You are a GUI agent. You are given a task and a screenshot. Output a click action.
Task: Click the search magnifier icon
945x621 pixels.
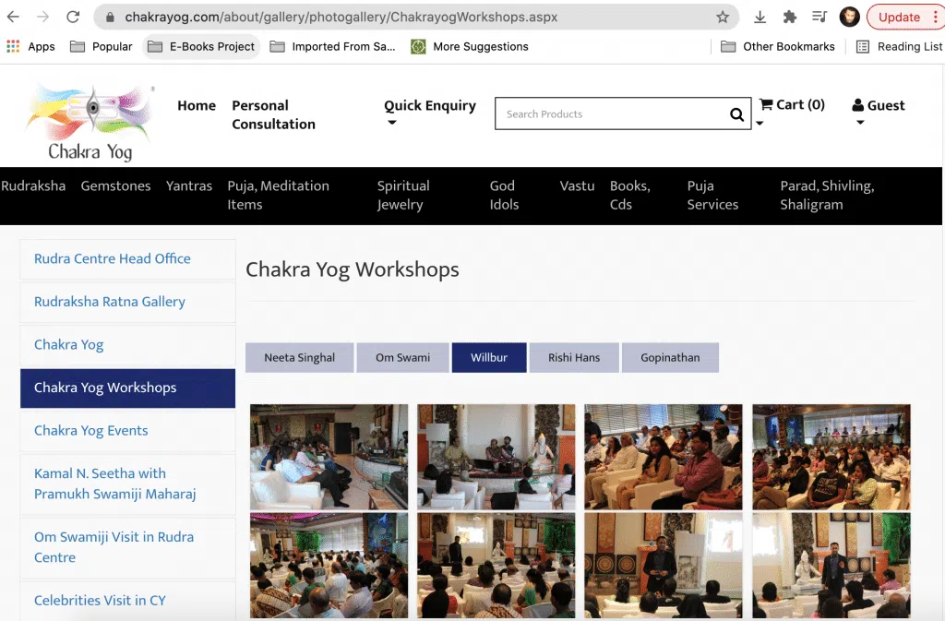[x=736, y=113]
